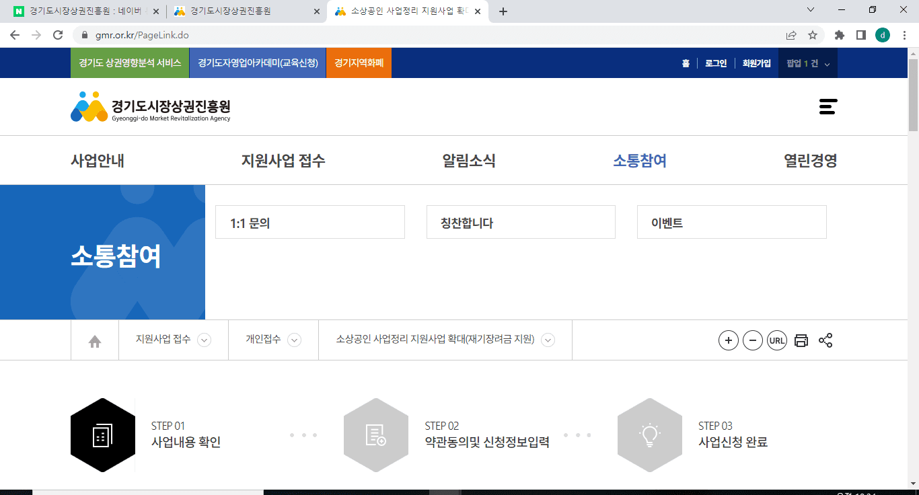Click 경기도 상권영향분석 서비스 button

click(130, 63)
